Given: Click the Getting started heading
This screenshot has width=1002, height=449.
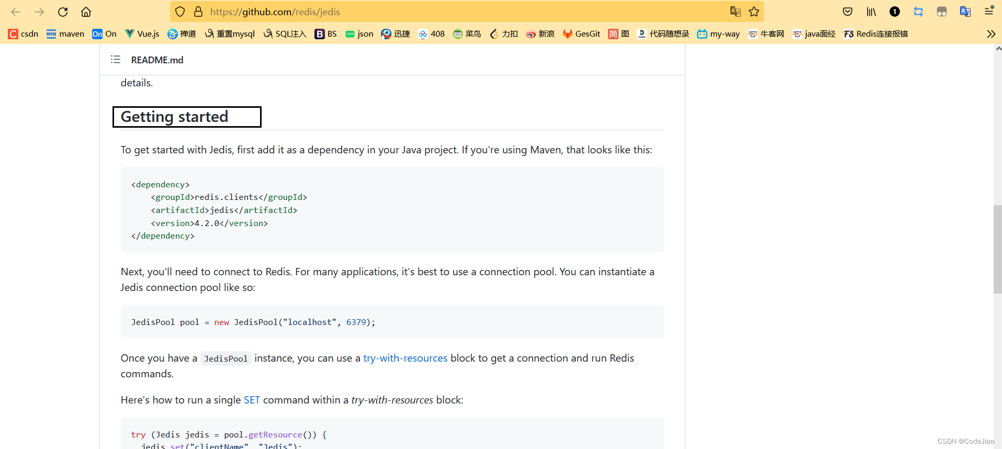Looking at the screenshot, I should coord(174,117).
